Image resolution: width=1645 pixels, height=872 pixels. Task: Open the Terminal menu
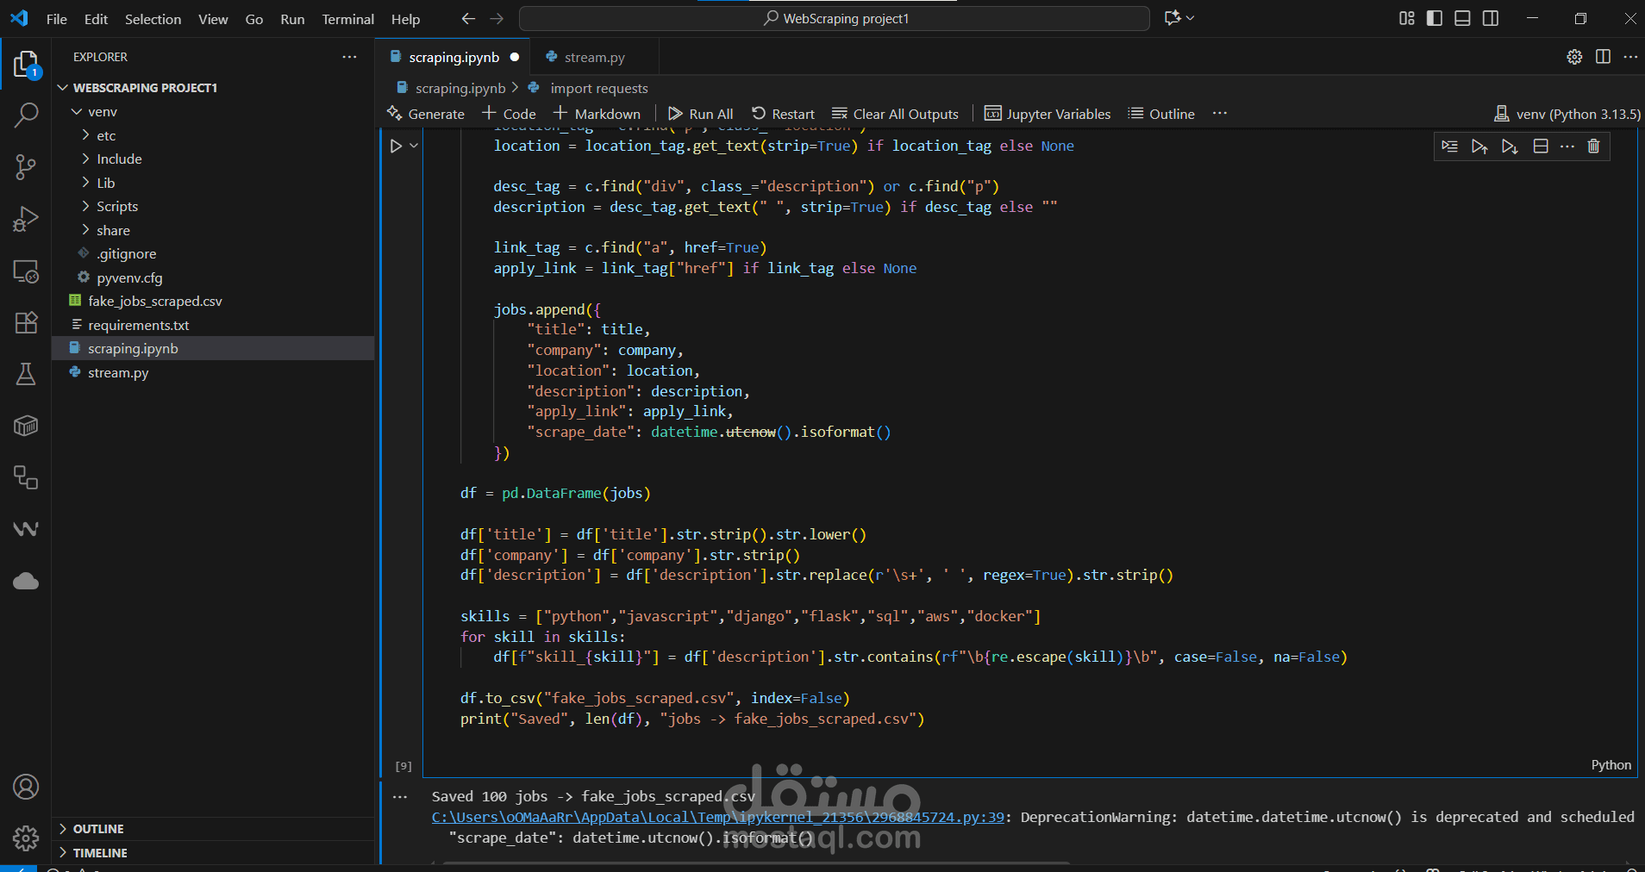tap(348, 19)
